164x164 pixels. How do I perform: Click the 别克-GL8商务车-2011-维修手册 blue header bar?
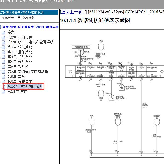coord(29,12)
